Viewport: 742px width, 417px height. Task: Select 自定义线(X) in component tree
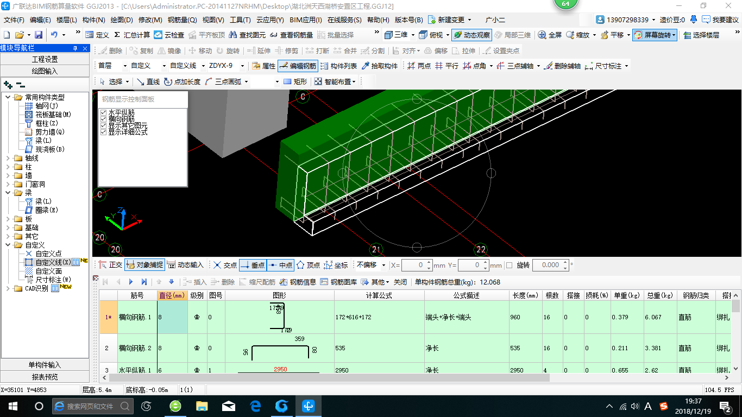(53, 262)
